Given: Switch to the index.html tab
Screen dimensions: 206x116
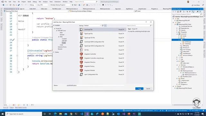Looking at the screenshot, I should pyautogui.click(x=33, y=9).
